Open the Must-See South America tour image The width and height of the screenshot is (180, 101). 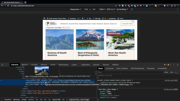[x=120, y=40]
